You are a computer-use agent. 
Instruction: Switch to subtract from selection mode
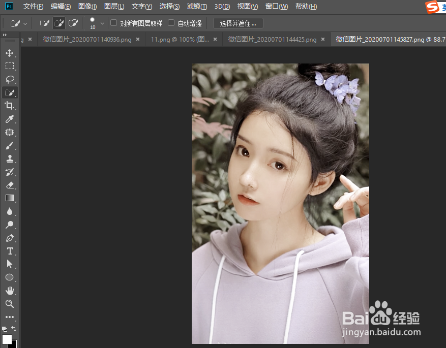pyautogui.click(x=73, y=23)
